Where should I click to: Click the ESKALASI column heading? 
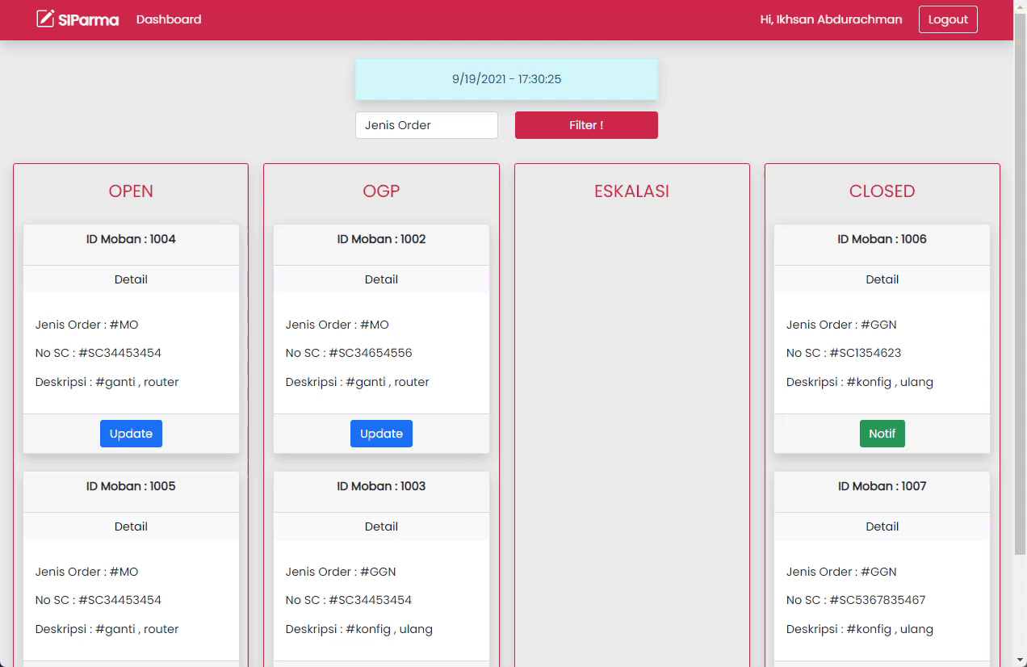[x=631, y=191]
